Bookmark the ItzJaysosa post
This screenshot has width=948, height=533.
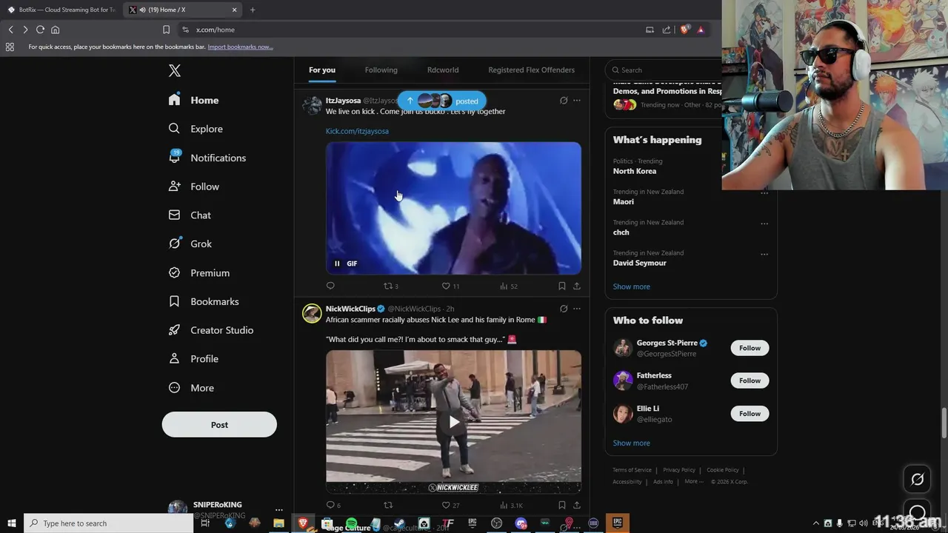click(562, 286)
